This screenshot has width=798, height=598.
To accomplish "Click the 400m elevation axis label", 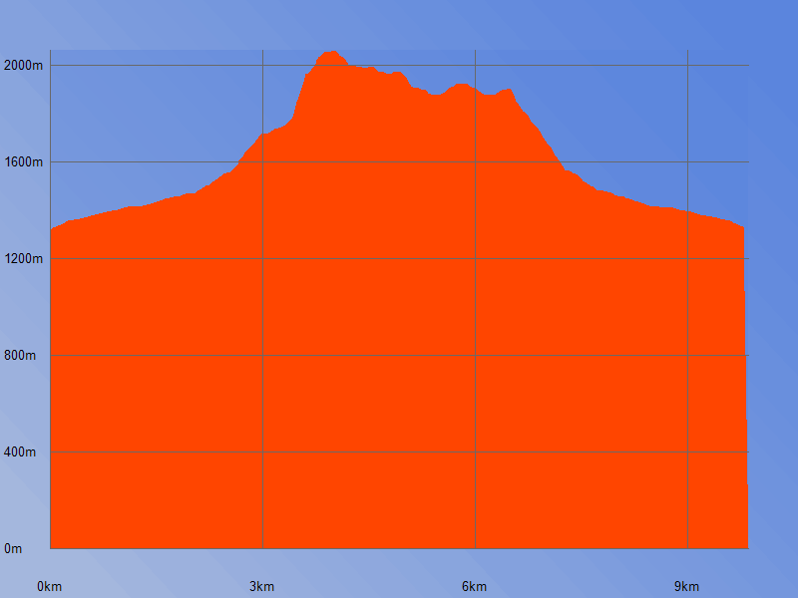I will click(x=20, y=451).
